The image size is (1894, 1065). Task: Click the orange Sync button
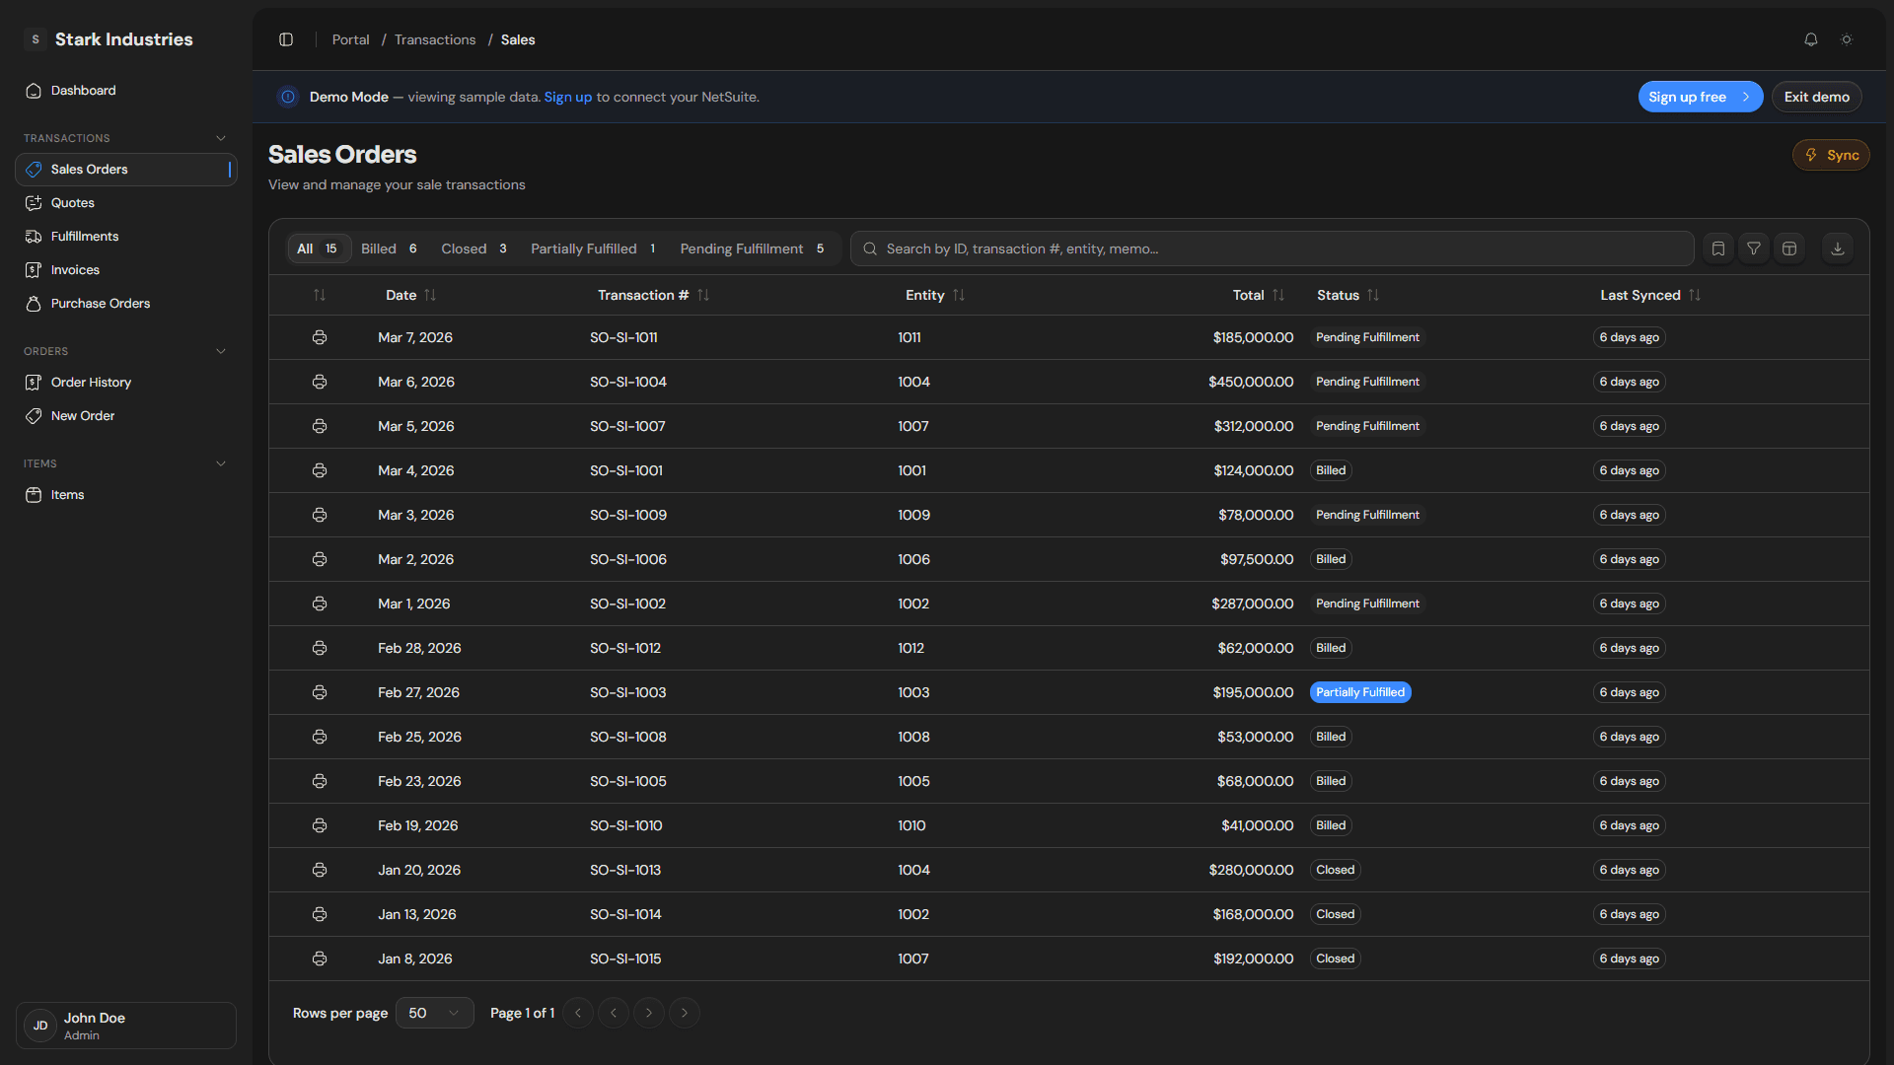point(1831,155)
